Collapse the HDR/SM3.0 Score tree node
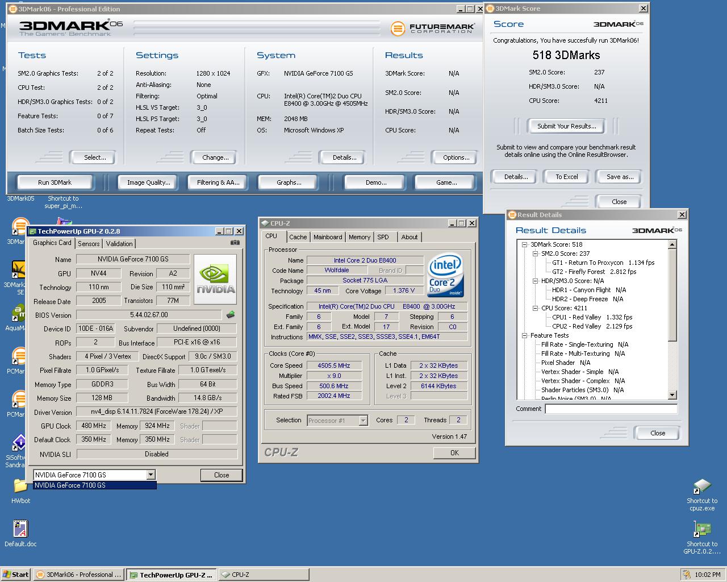The width and height of the screenshot is (727, 582). (x=535, y=281)
